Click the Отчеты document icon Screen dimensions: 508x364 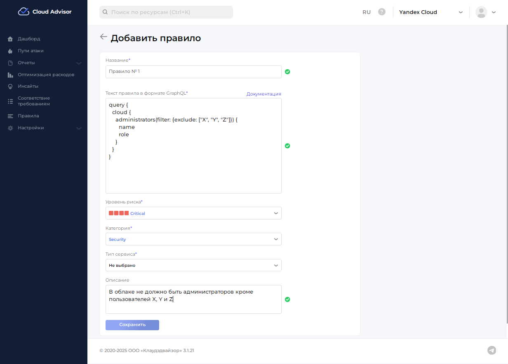point(10,63)
